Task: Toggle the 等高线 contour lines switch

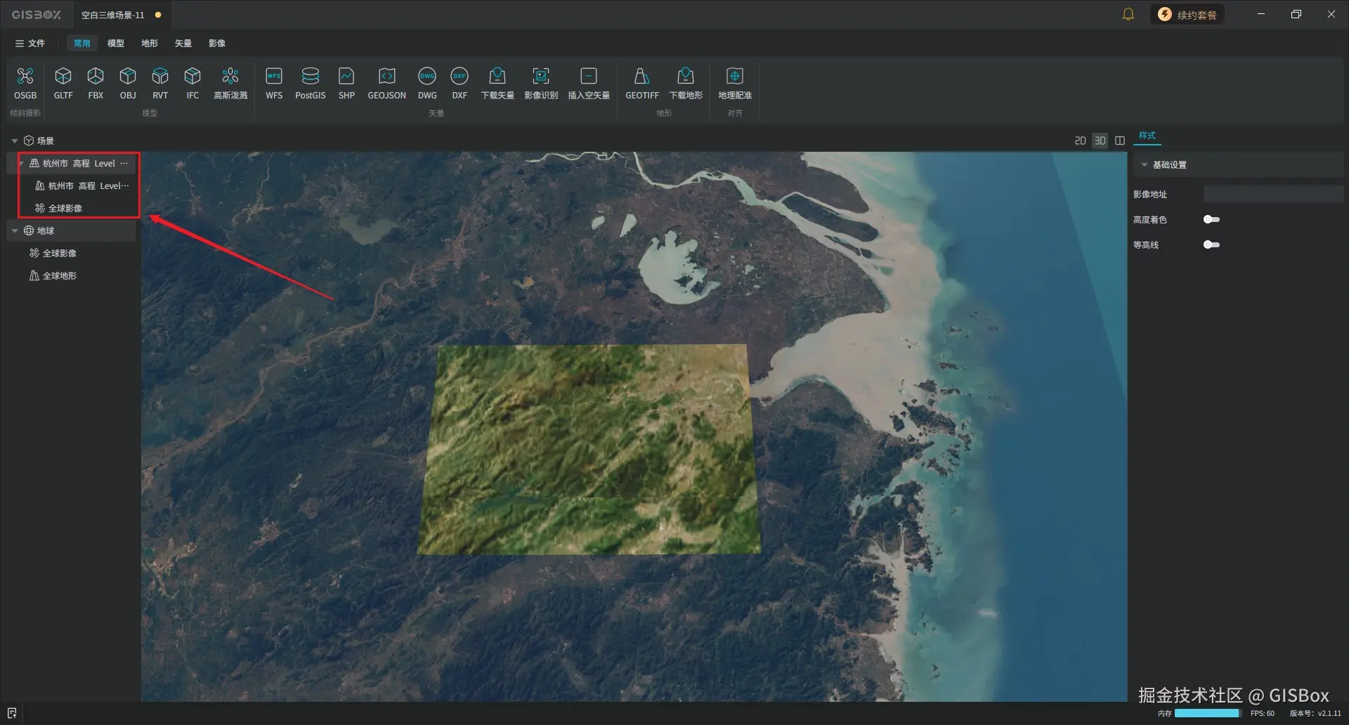Action: tap(1211, 244)
